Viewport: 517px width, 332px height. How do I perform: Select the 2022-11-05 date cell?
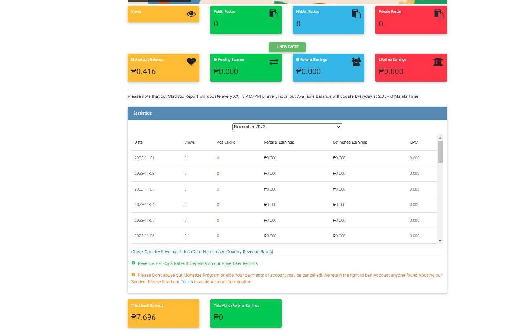(144, 220)
